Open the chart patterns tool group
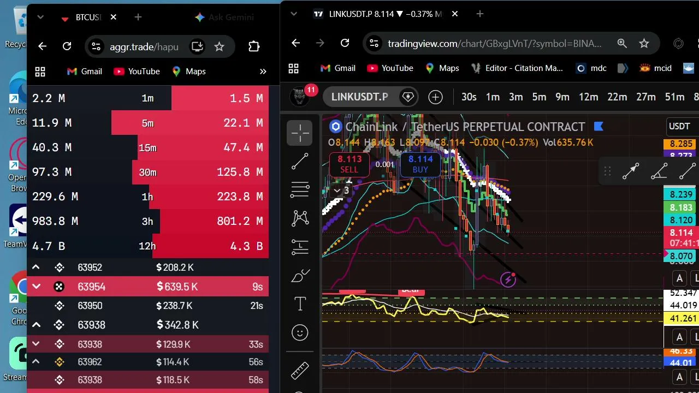The image size is (699, 393). click(x=300, y=218)
